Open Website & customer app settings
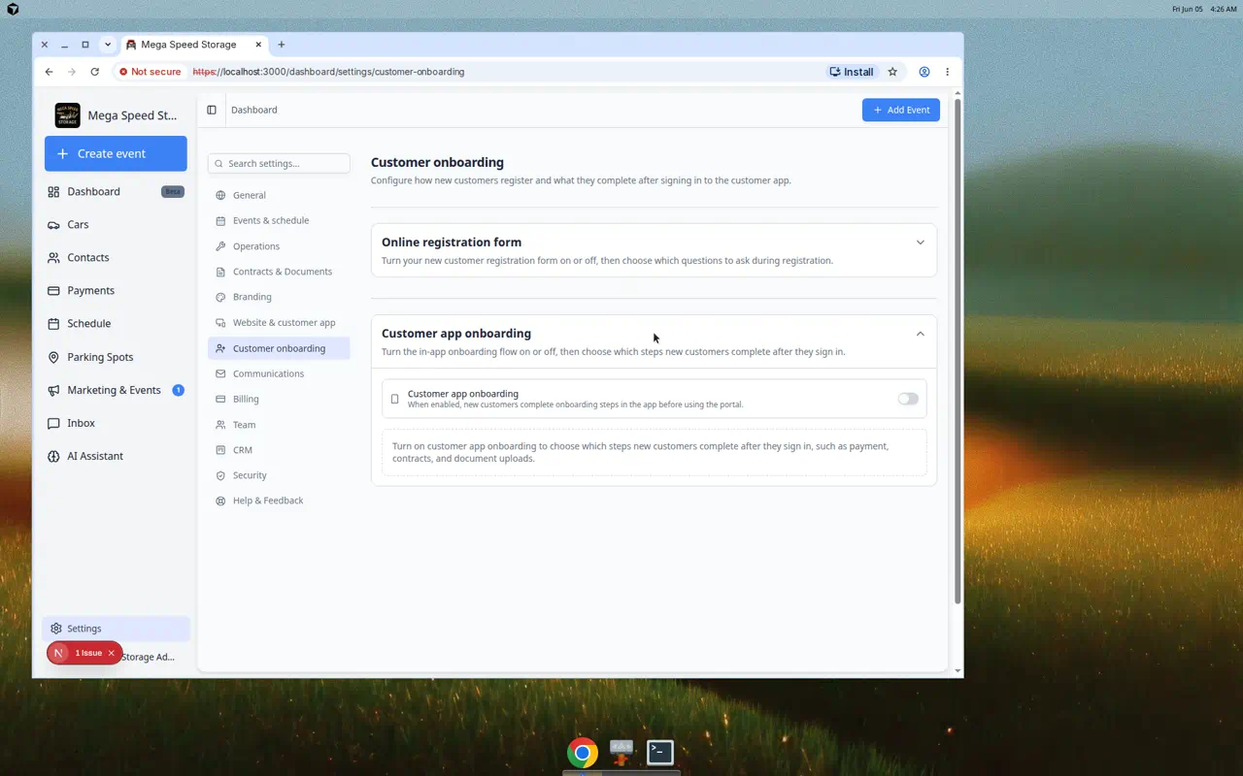 (x=279, y=322)
